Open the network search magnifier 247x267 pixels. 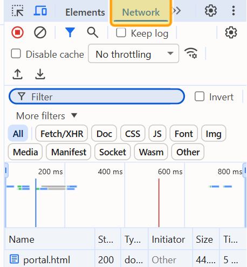pyautogui.click(x=93, y=32)
